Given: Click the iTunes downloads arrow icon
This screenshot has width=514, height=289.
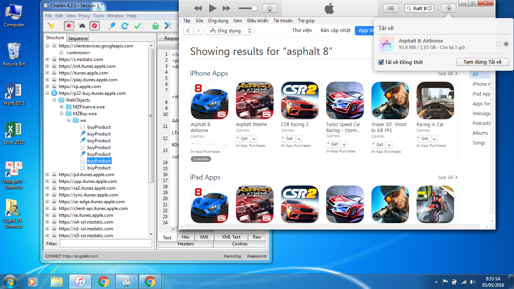Looking at the screenshot, I should pos(449,8).
